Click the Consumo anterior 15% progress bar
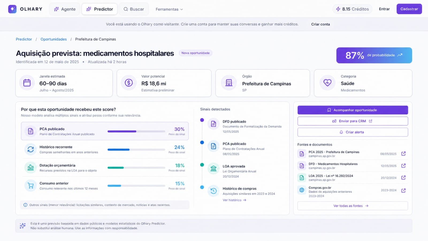Viewport: 428px width, 241px height. pos(136,186)
